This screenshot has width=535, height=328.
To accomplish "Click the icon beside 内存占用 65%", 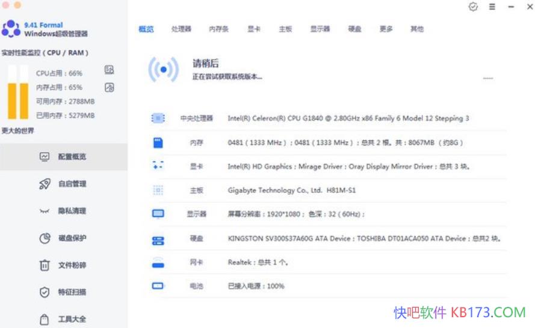I will pos(109,87).
